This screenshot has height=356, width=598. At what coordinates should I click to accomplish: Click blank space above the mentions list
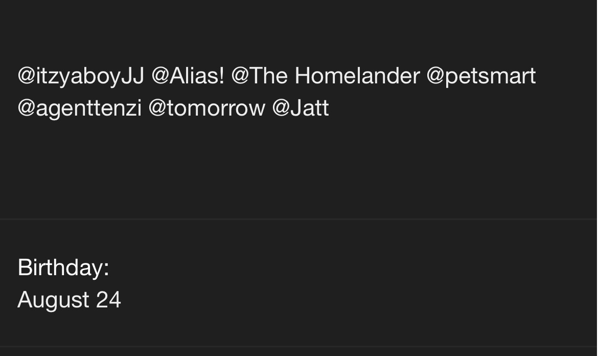pos(298,31)
